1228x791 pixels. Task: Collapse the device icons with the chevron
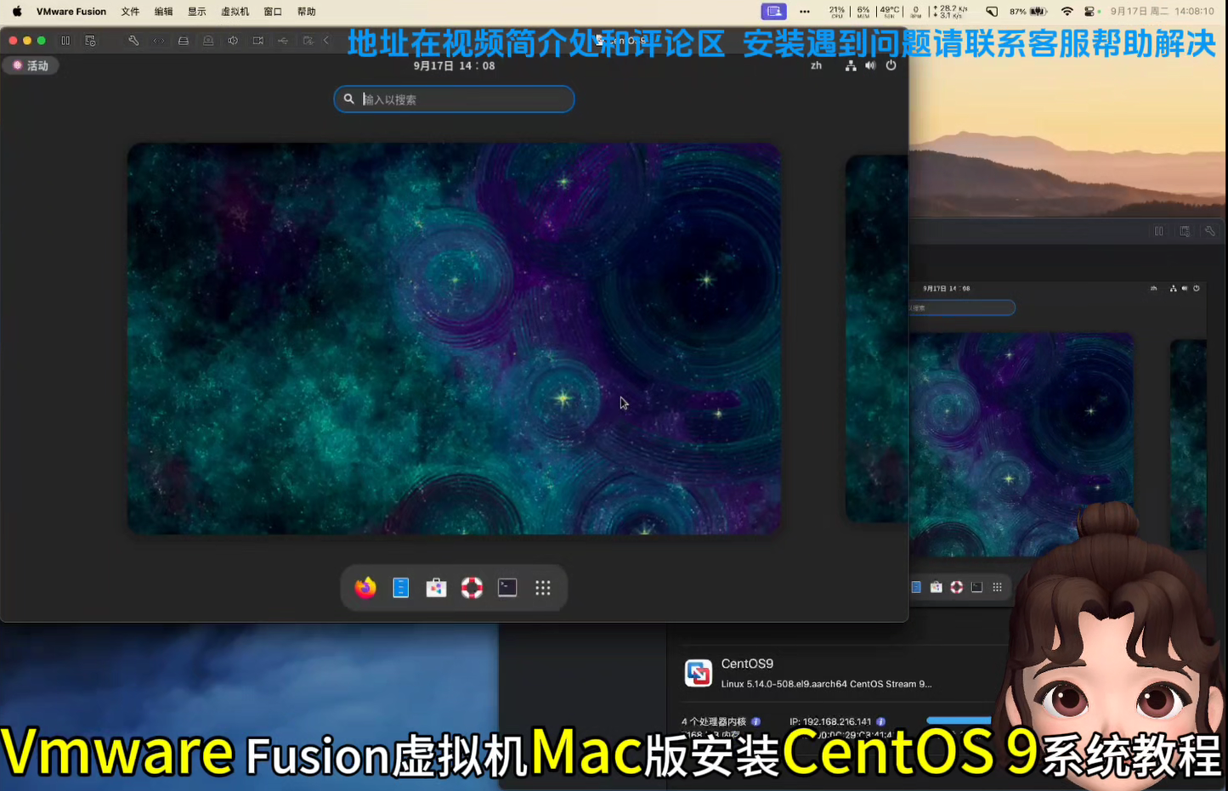[x=326, y=41]
